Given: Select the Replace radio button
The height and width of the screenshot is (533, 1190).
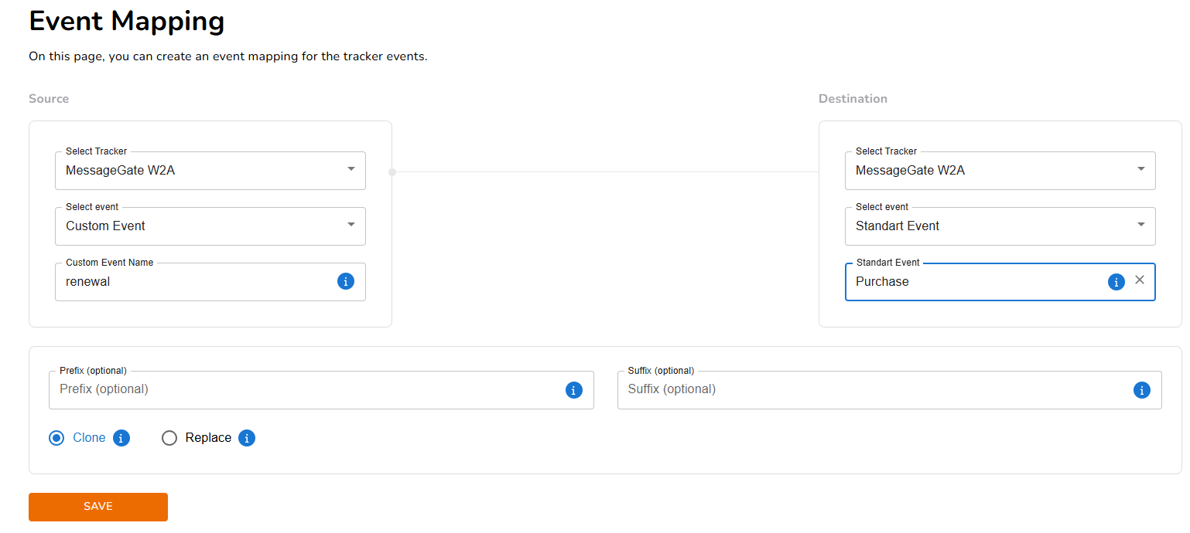Looking at the screenshot, I should click(x=169, y=438).
